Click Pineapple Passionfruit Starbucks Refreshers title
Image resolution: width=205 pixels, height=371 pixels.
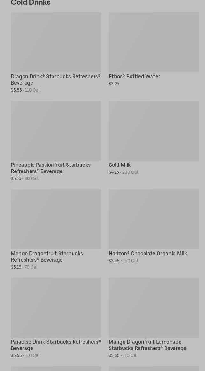point(51,168)
